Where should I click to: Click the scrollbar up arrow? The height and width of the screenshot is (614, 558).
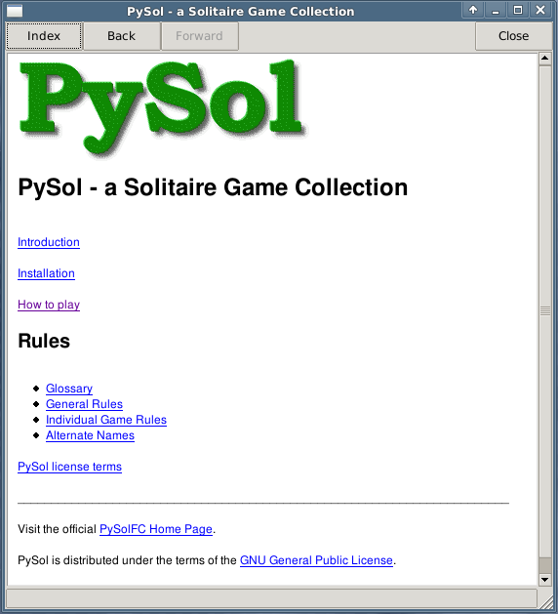point(544,59)
